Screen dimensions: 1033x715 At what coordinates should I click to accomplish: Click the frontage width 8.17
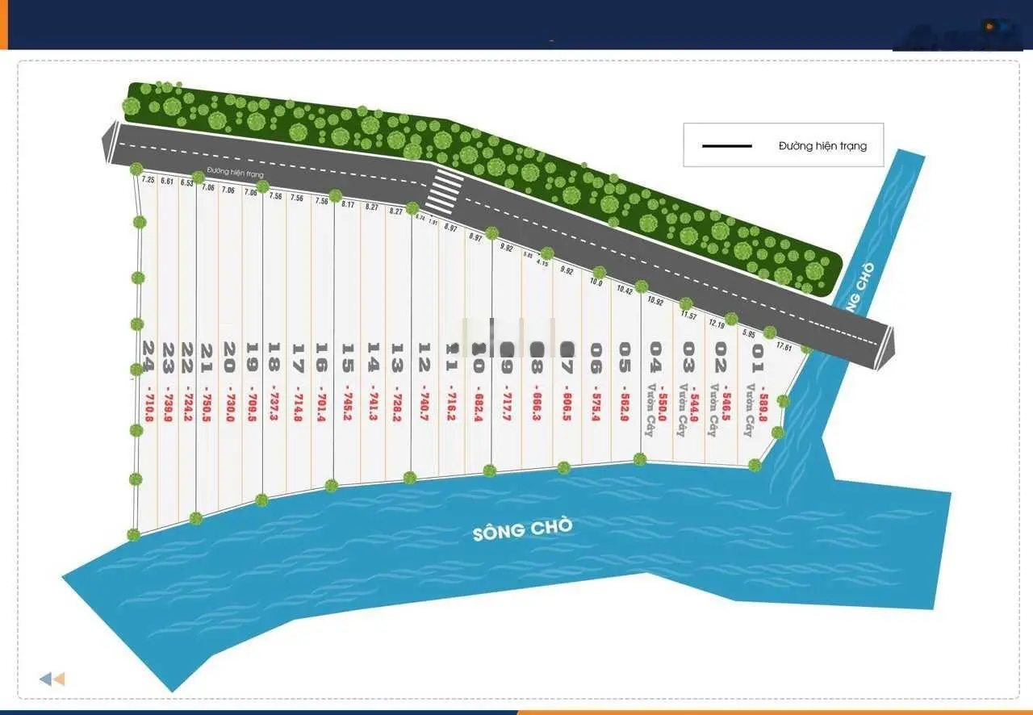click(349, 205)
